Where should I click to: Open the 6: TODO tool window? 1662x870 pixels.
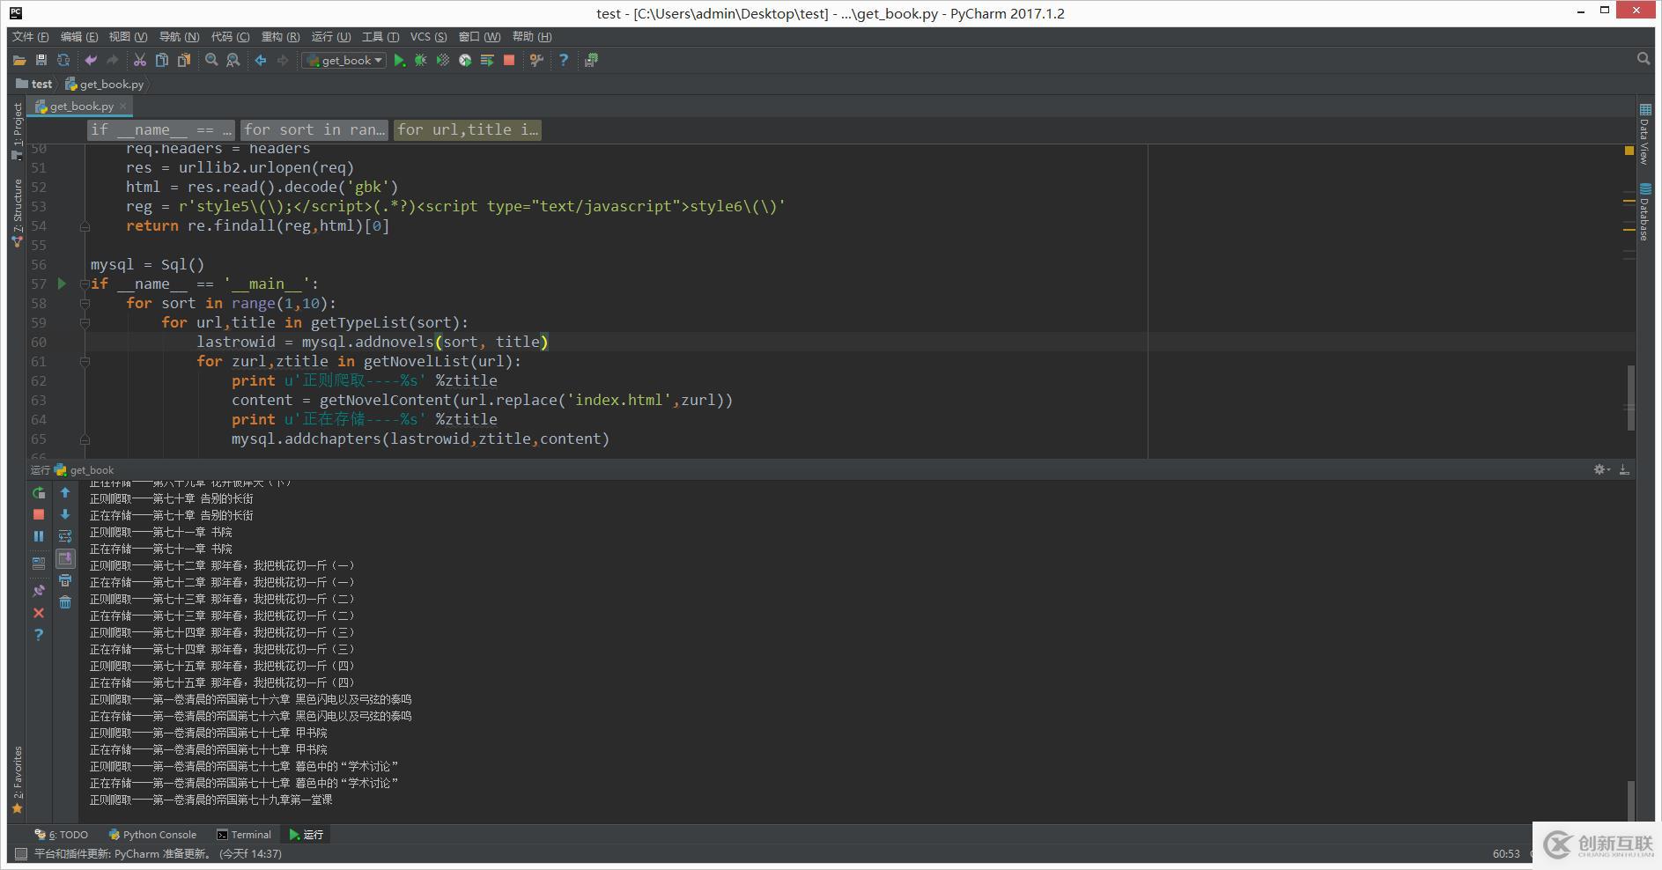(61, 835)
